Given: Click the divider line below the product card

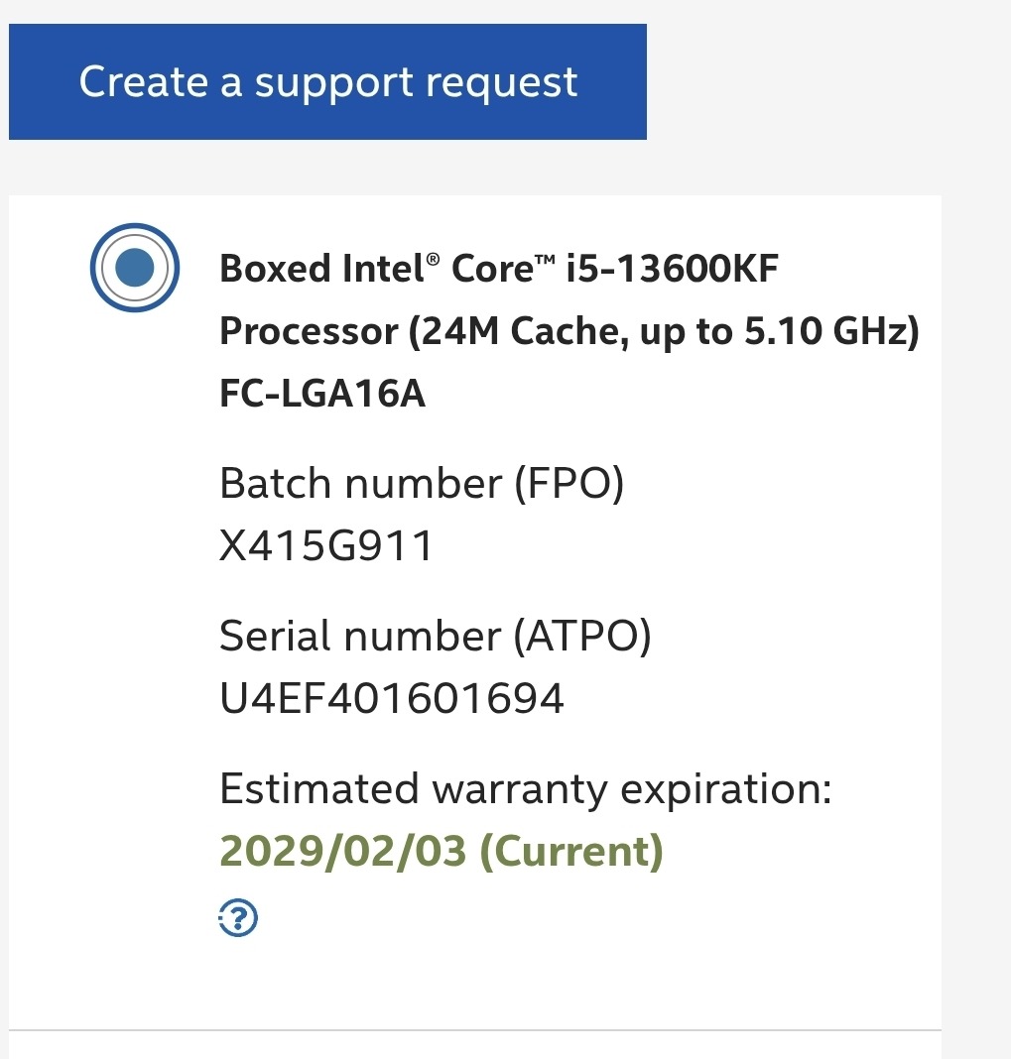Looking at the screenshot, I should click(474, 1031).
